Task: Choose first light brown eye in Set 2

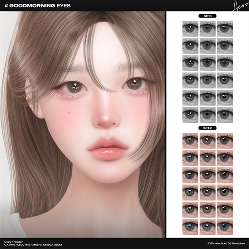Action: [x=190, y=141]
